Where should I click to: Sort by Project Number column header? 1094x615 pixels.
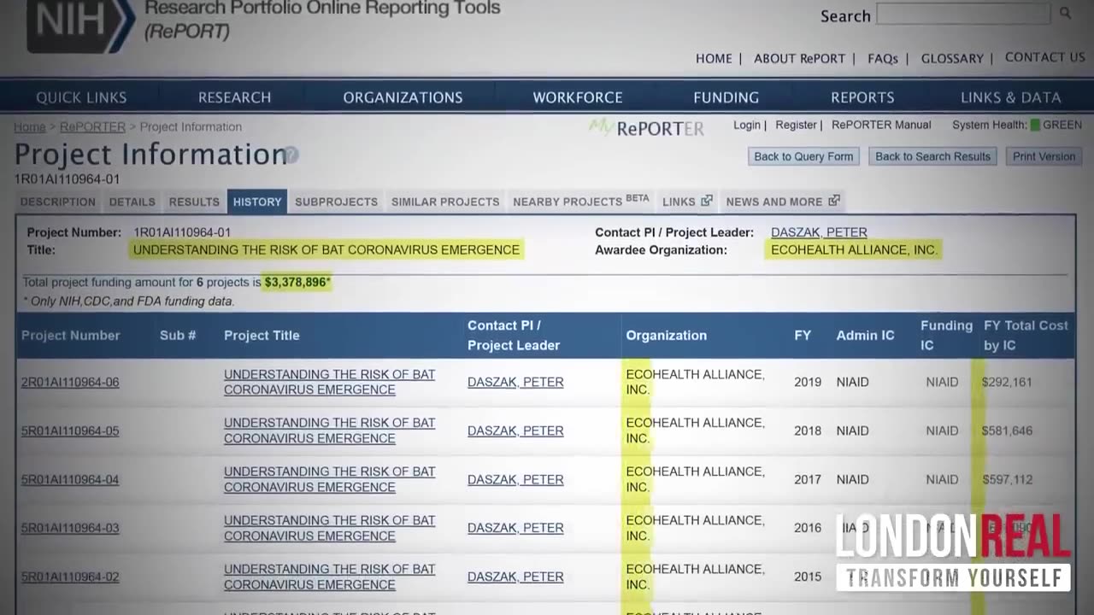(x=70, y=335)
